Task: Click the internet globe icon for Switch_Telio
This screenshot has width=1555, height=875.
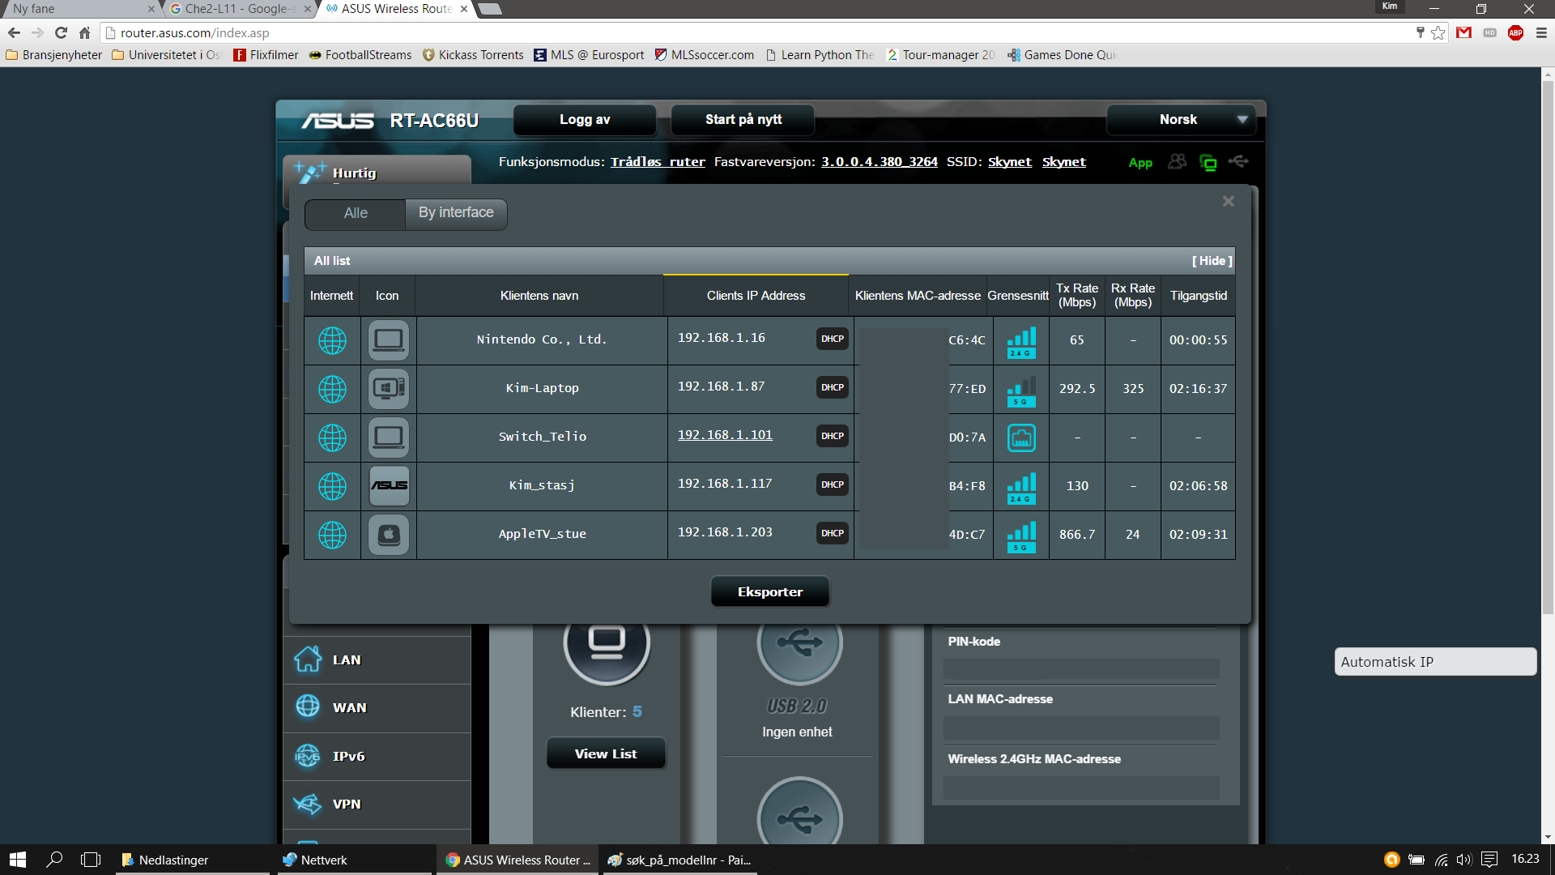Action: point(332,437)
